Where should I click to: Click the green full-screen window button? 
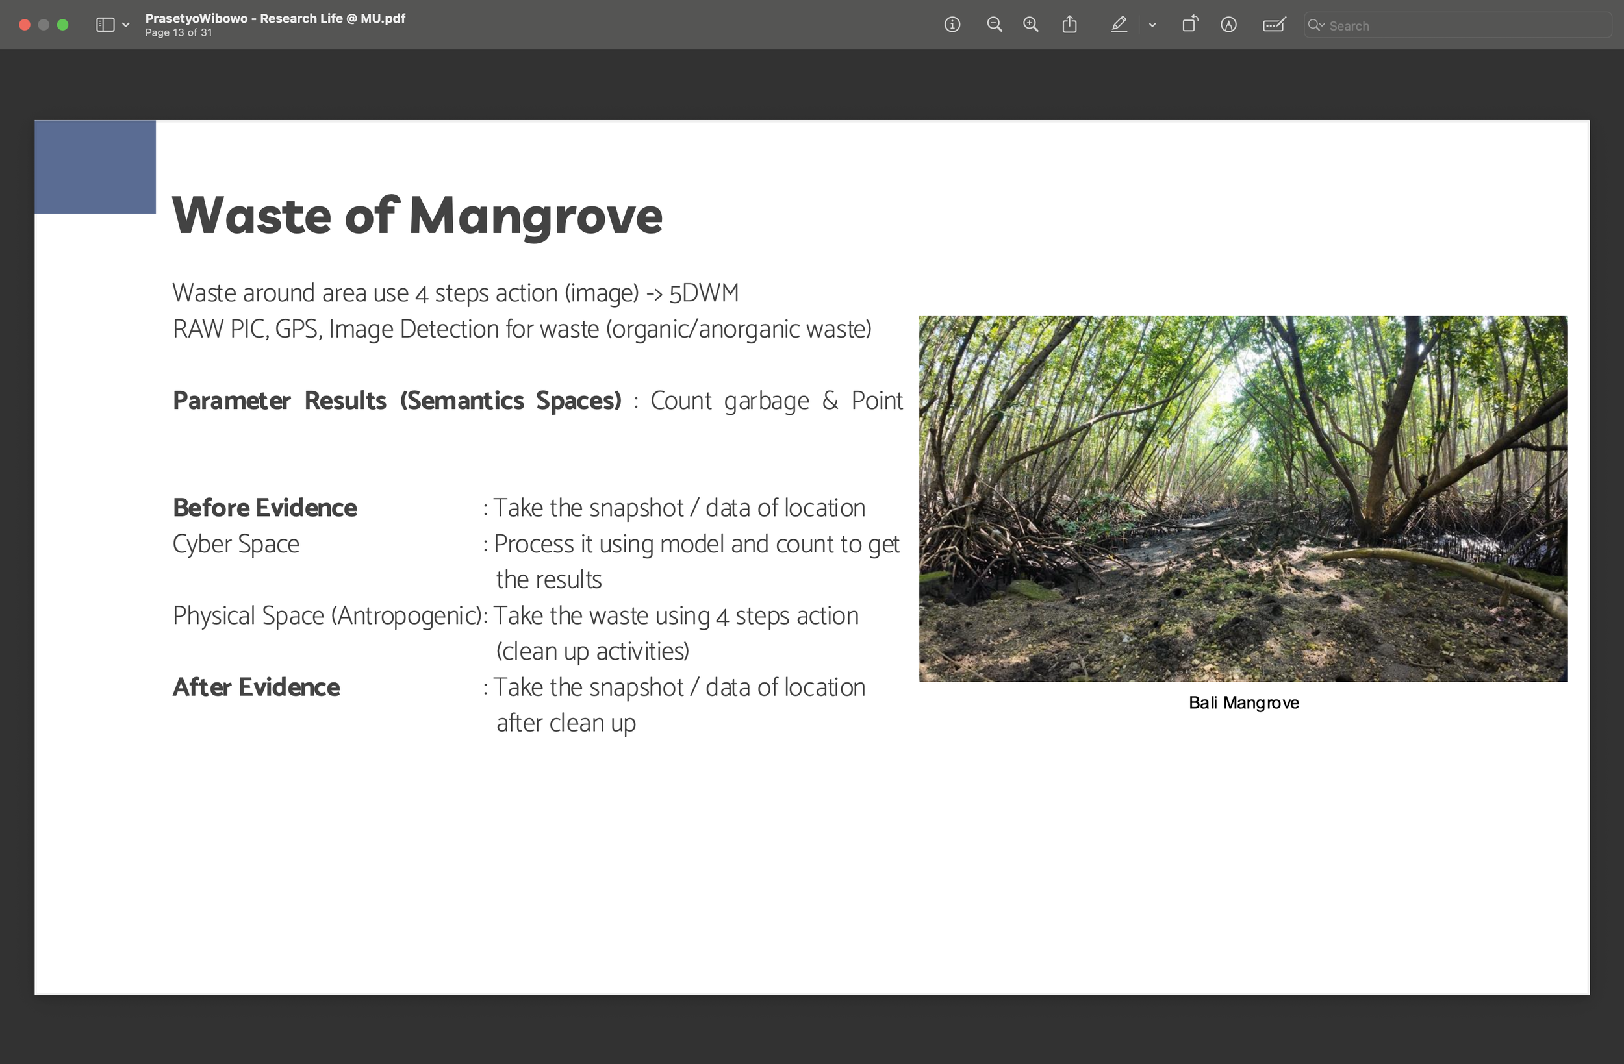(x=63, y=25)
